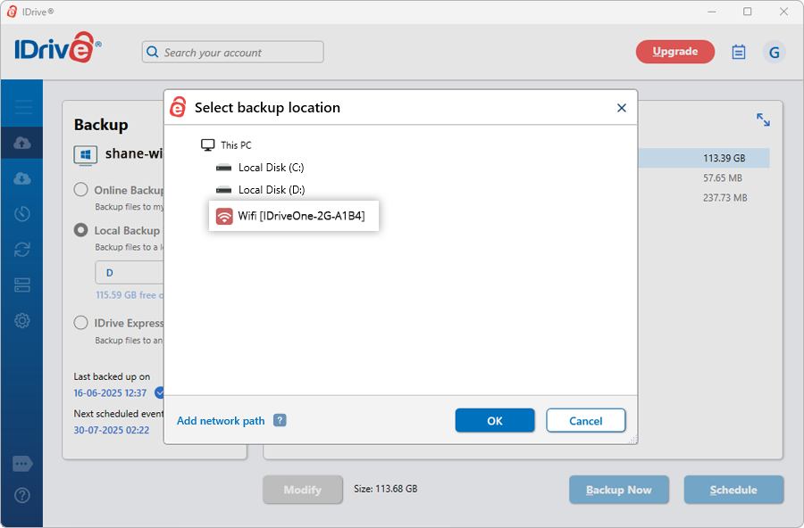The height and width of the screenshot is (528, 804).
Task: Click the last backup date 16-06-2025 12:37
Action: (x=110, y=392)
